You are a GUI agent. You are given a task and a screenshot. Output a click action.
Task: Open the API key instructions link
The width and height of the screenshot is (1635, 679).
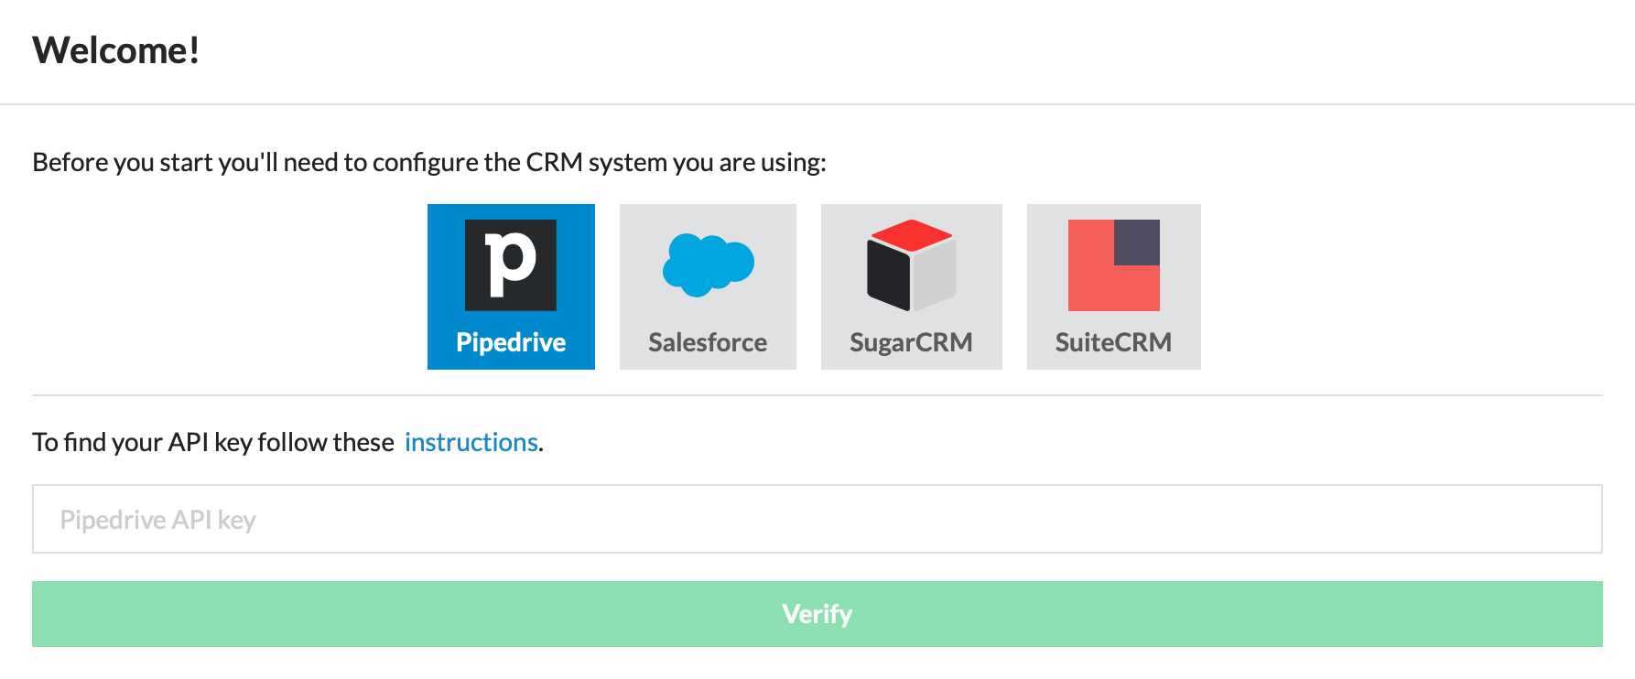click(471, 442)
